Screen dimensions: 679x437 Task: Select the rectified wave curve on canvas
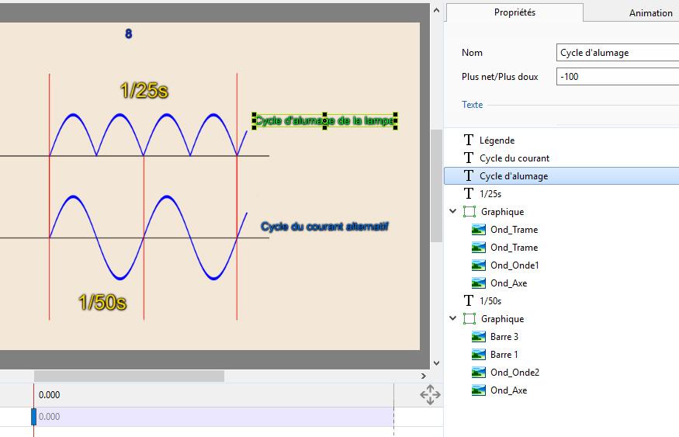point(148,134)
